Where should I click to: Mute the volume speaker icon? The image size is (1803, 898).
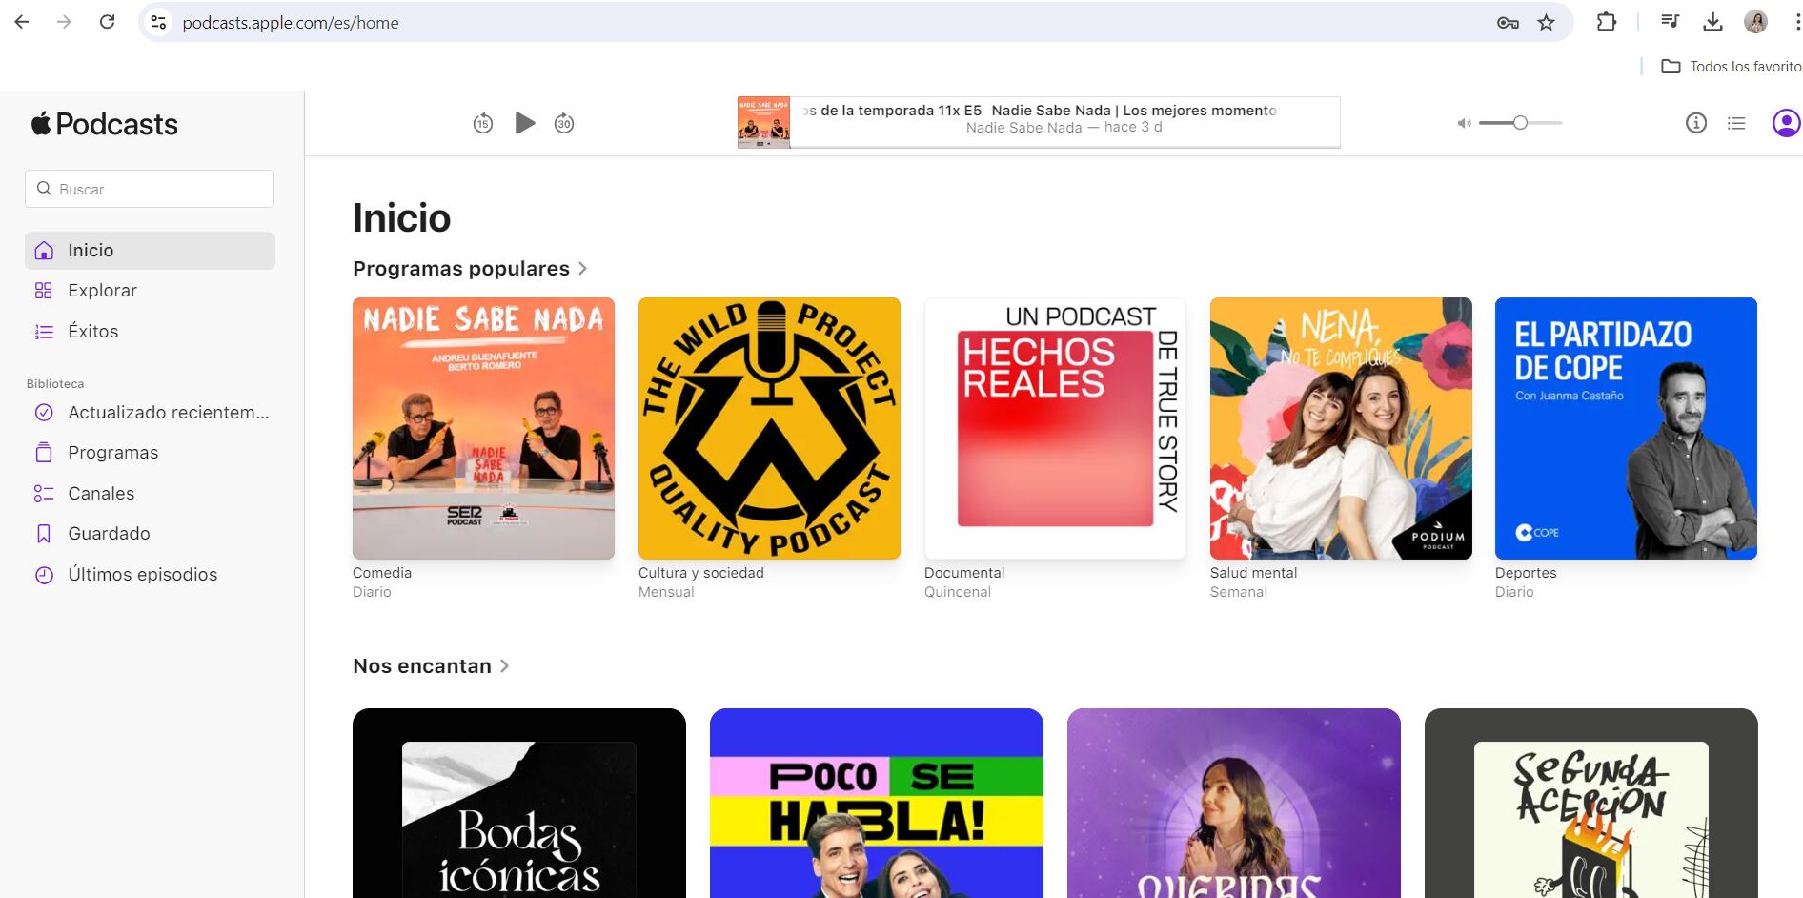pos(1464,123)
